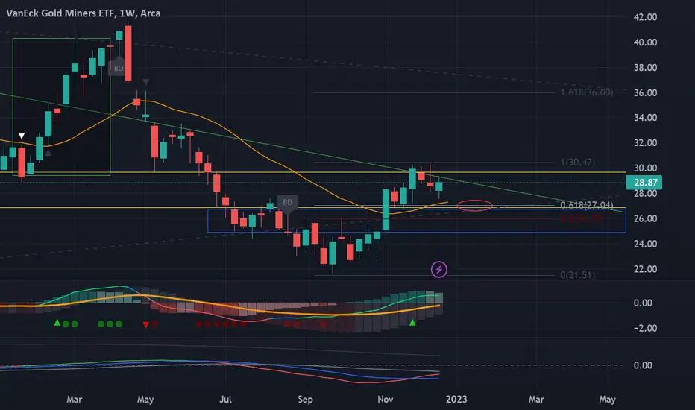Click the 2023 label on time axis
This screenshot has height=410, width=695.
point(456,399)
